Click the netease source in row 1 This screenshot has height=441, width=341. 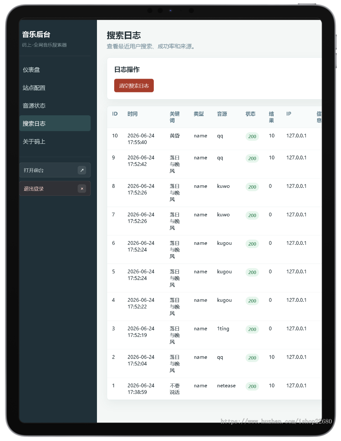(x=226, y=386)
